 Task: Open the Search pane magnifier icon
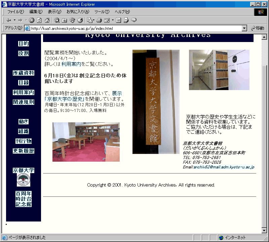[56, 20]
